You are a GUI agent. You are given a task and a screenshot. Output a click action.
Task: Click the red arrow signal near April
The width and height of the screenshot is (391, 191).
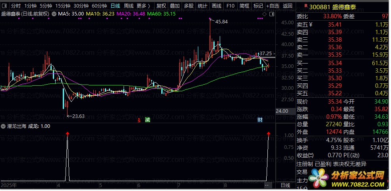(x=67, y=134)
